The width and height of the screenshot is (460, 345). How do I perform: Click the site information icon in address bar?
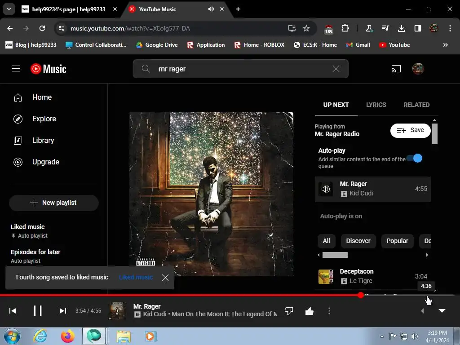pos(62,28)
